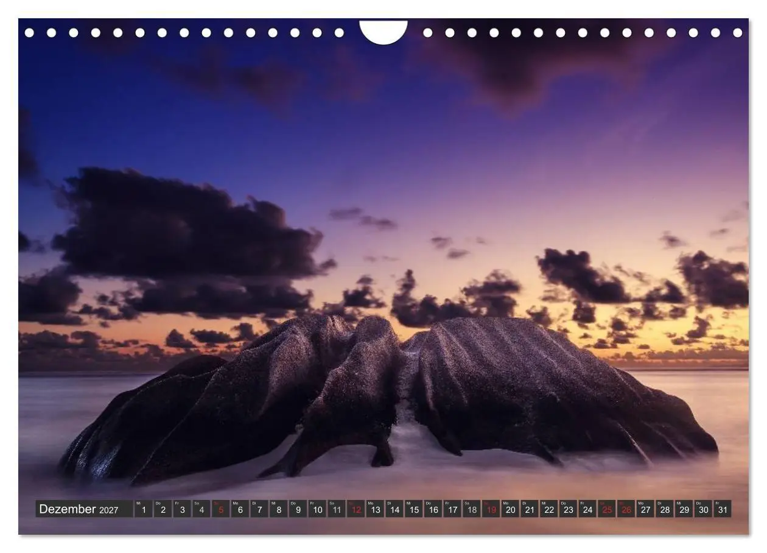Select day 21 in the calendar strip

(x=530, y=509)
